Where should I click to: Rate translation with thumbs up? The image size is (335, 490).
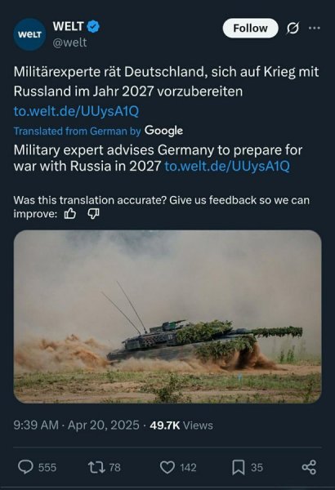(70, 214)
